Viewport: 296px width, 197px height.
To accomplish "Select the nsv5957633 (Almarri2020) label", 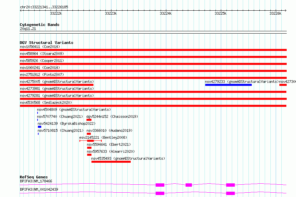I will 111,151.
